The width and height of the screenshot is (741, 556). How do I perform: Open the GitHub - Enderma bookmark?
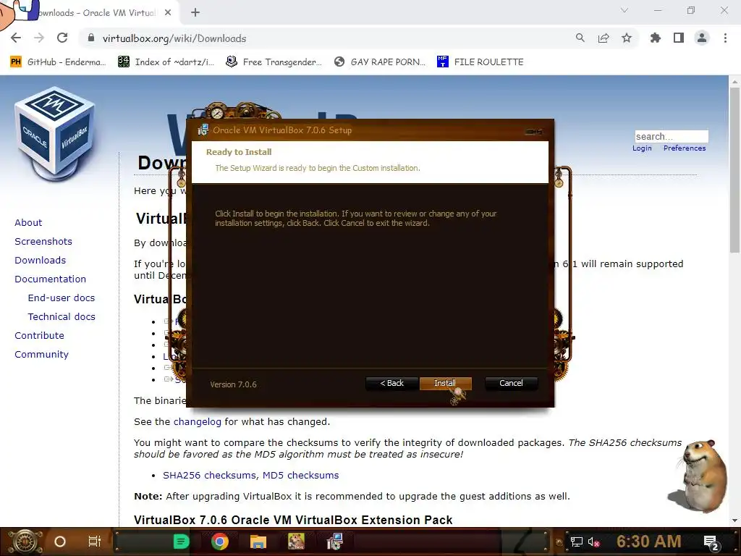[58, 62]
